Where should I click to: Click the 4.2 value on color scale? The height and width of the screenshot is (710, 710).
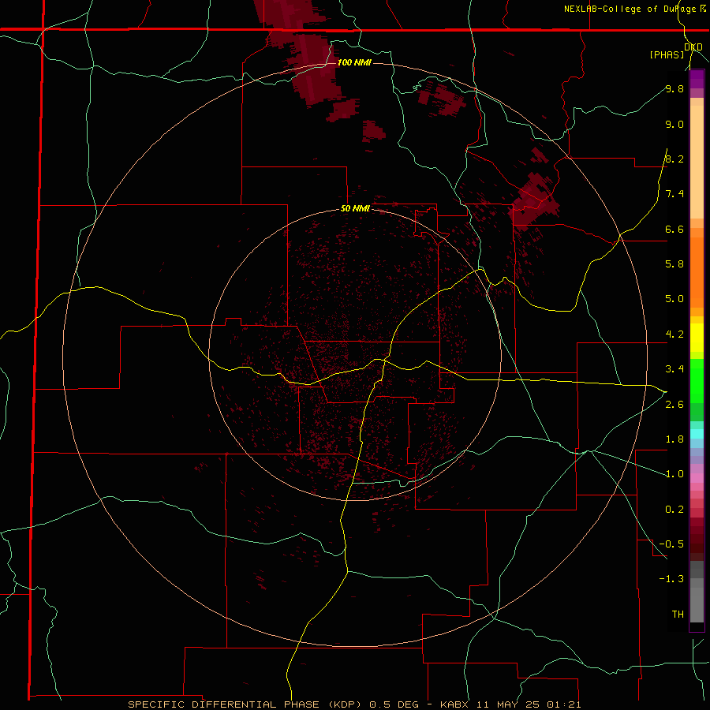[674, 334]
